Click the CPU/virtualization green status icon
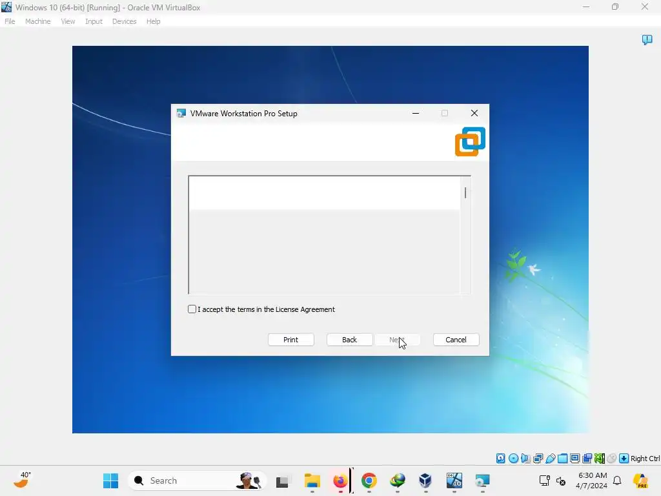661x496 pixels. point(600,459)
